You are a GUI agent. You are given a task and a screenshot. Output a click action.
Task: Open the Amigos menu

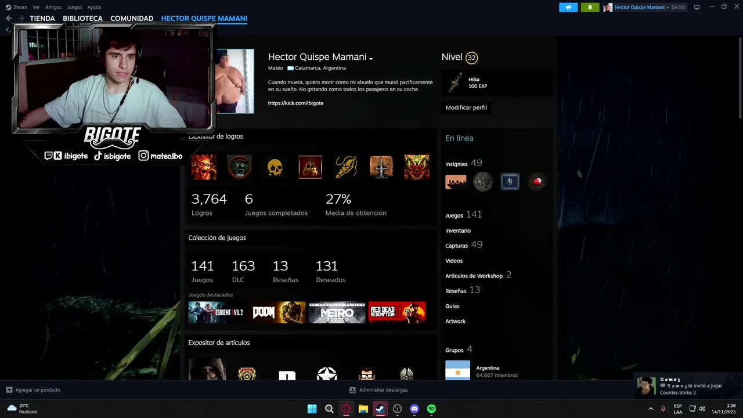point(53,7)
